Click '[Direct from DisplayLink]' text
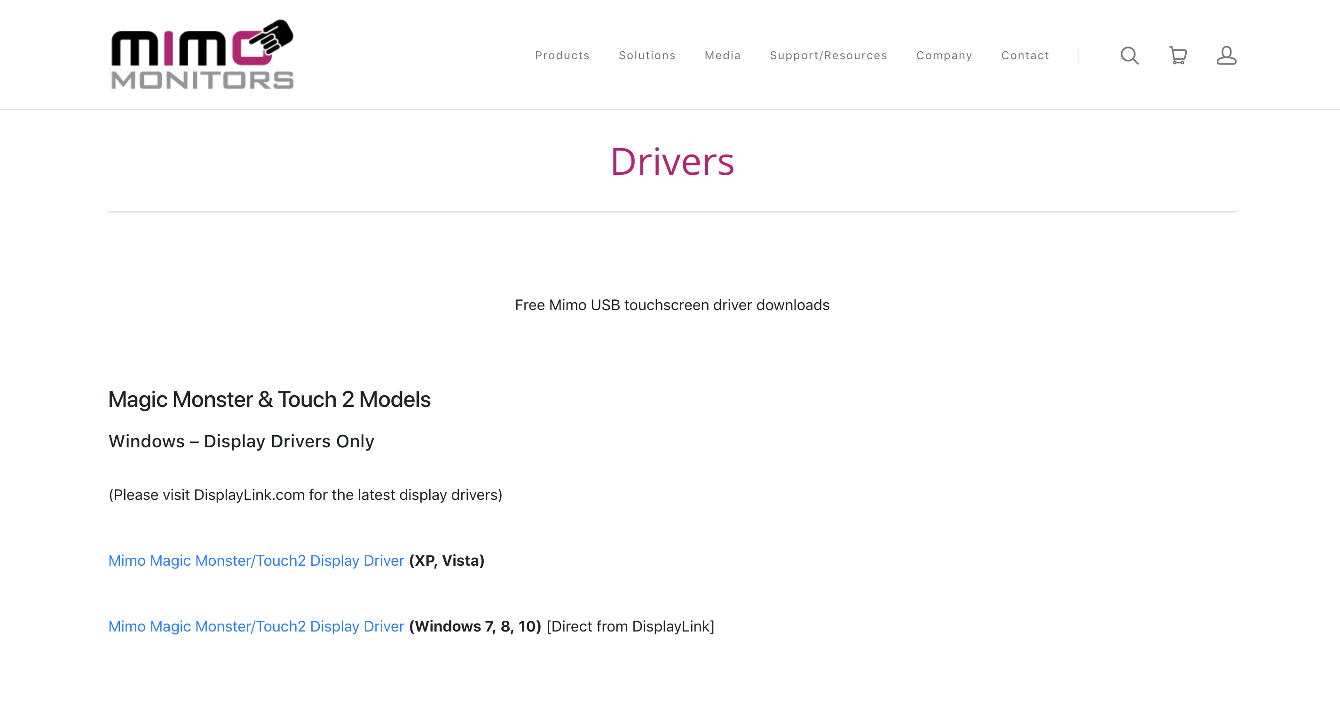The width and height of the screenshot is (1340, 702). 631,627
